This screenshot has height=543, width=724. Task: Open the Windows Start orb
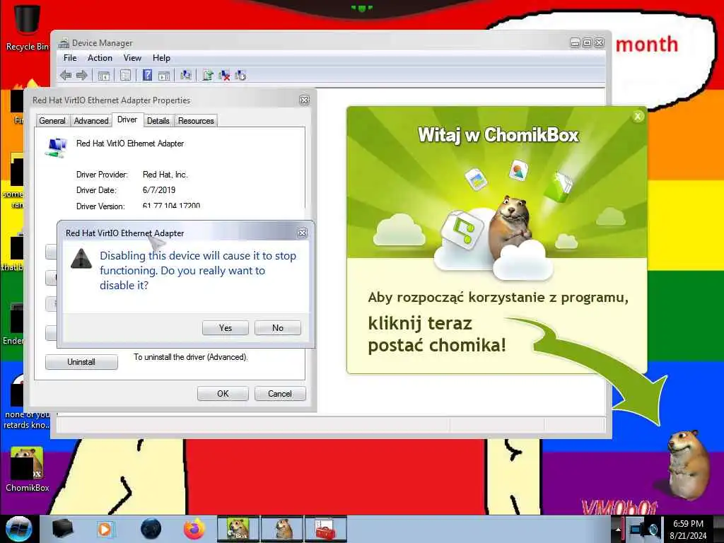click(x=19, y=529)
